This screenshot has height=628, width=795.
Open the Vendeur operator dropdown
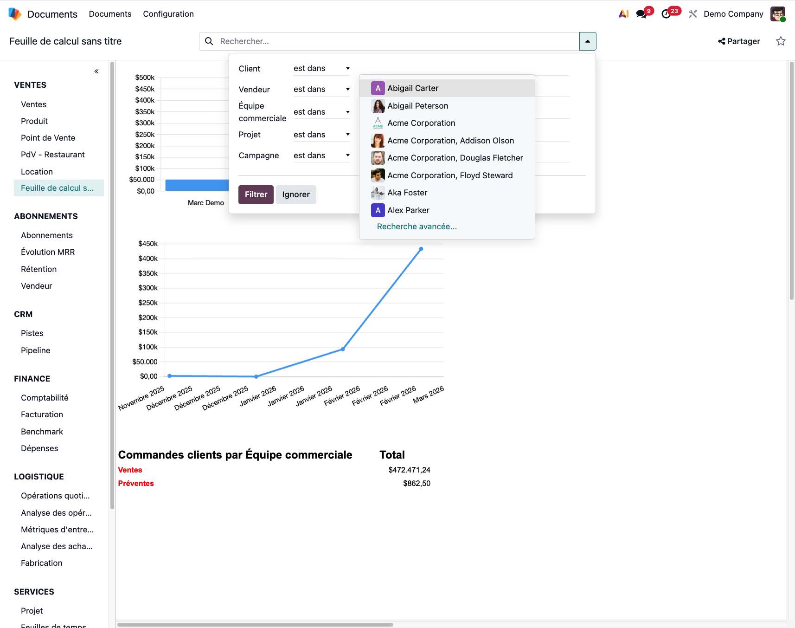321,90
